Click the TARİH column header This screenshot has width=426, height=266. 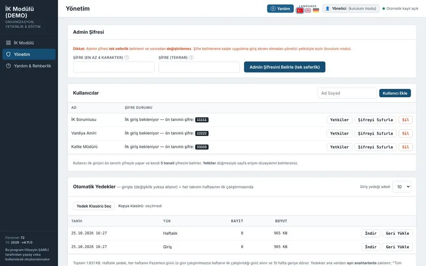pyautogui.click(x=77, y=221)
